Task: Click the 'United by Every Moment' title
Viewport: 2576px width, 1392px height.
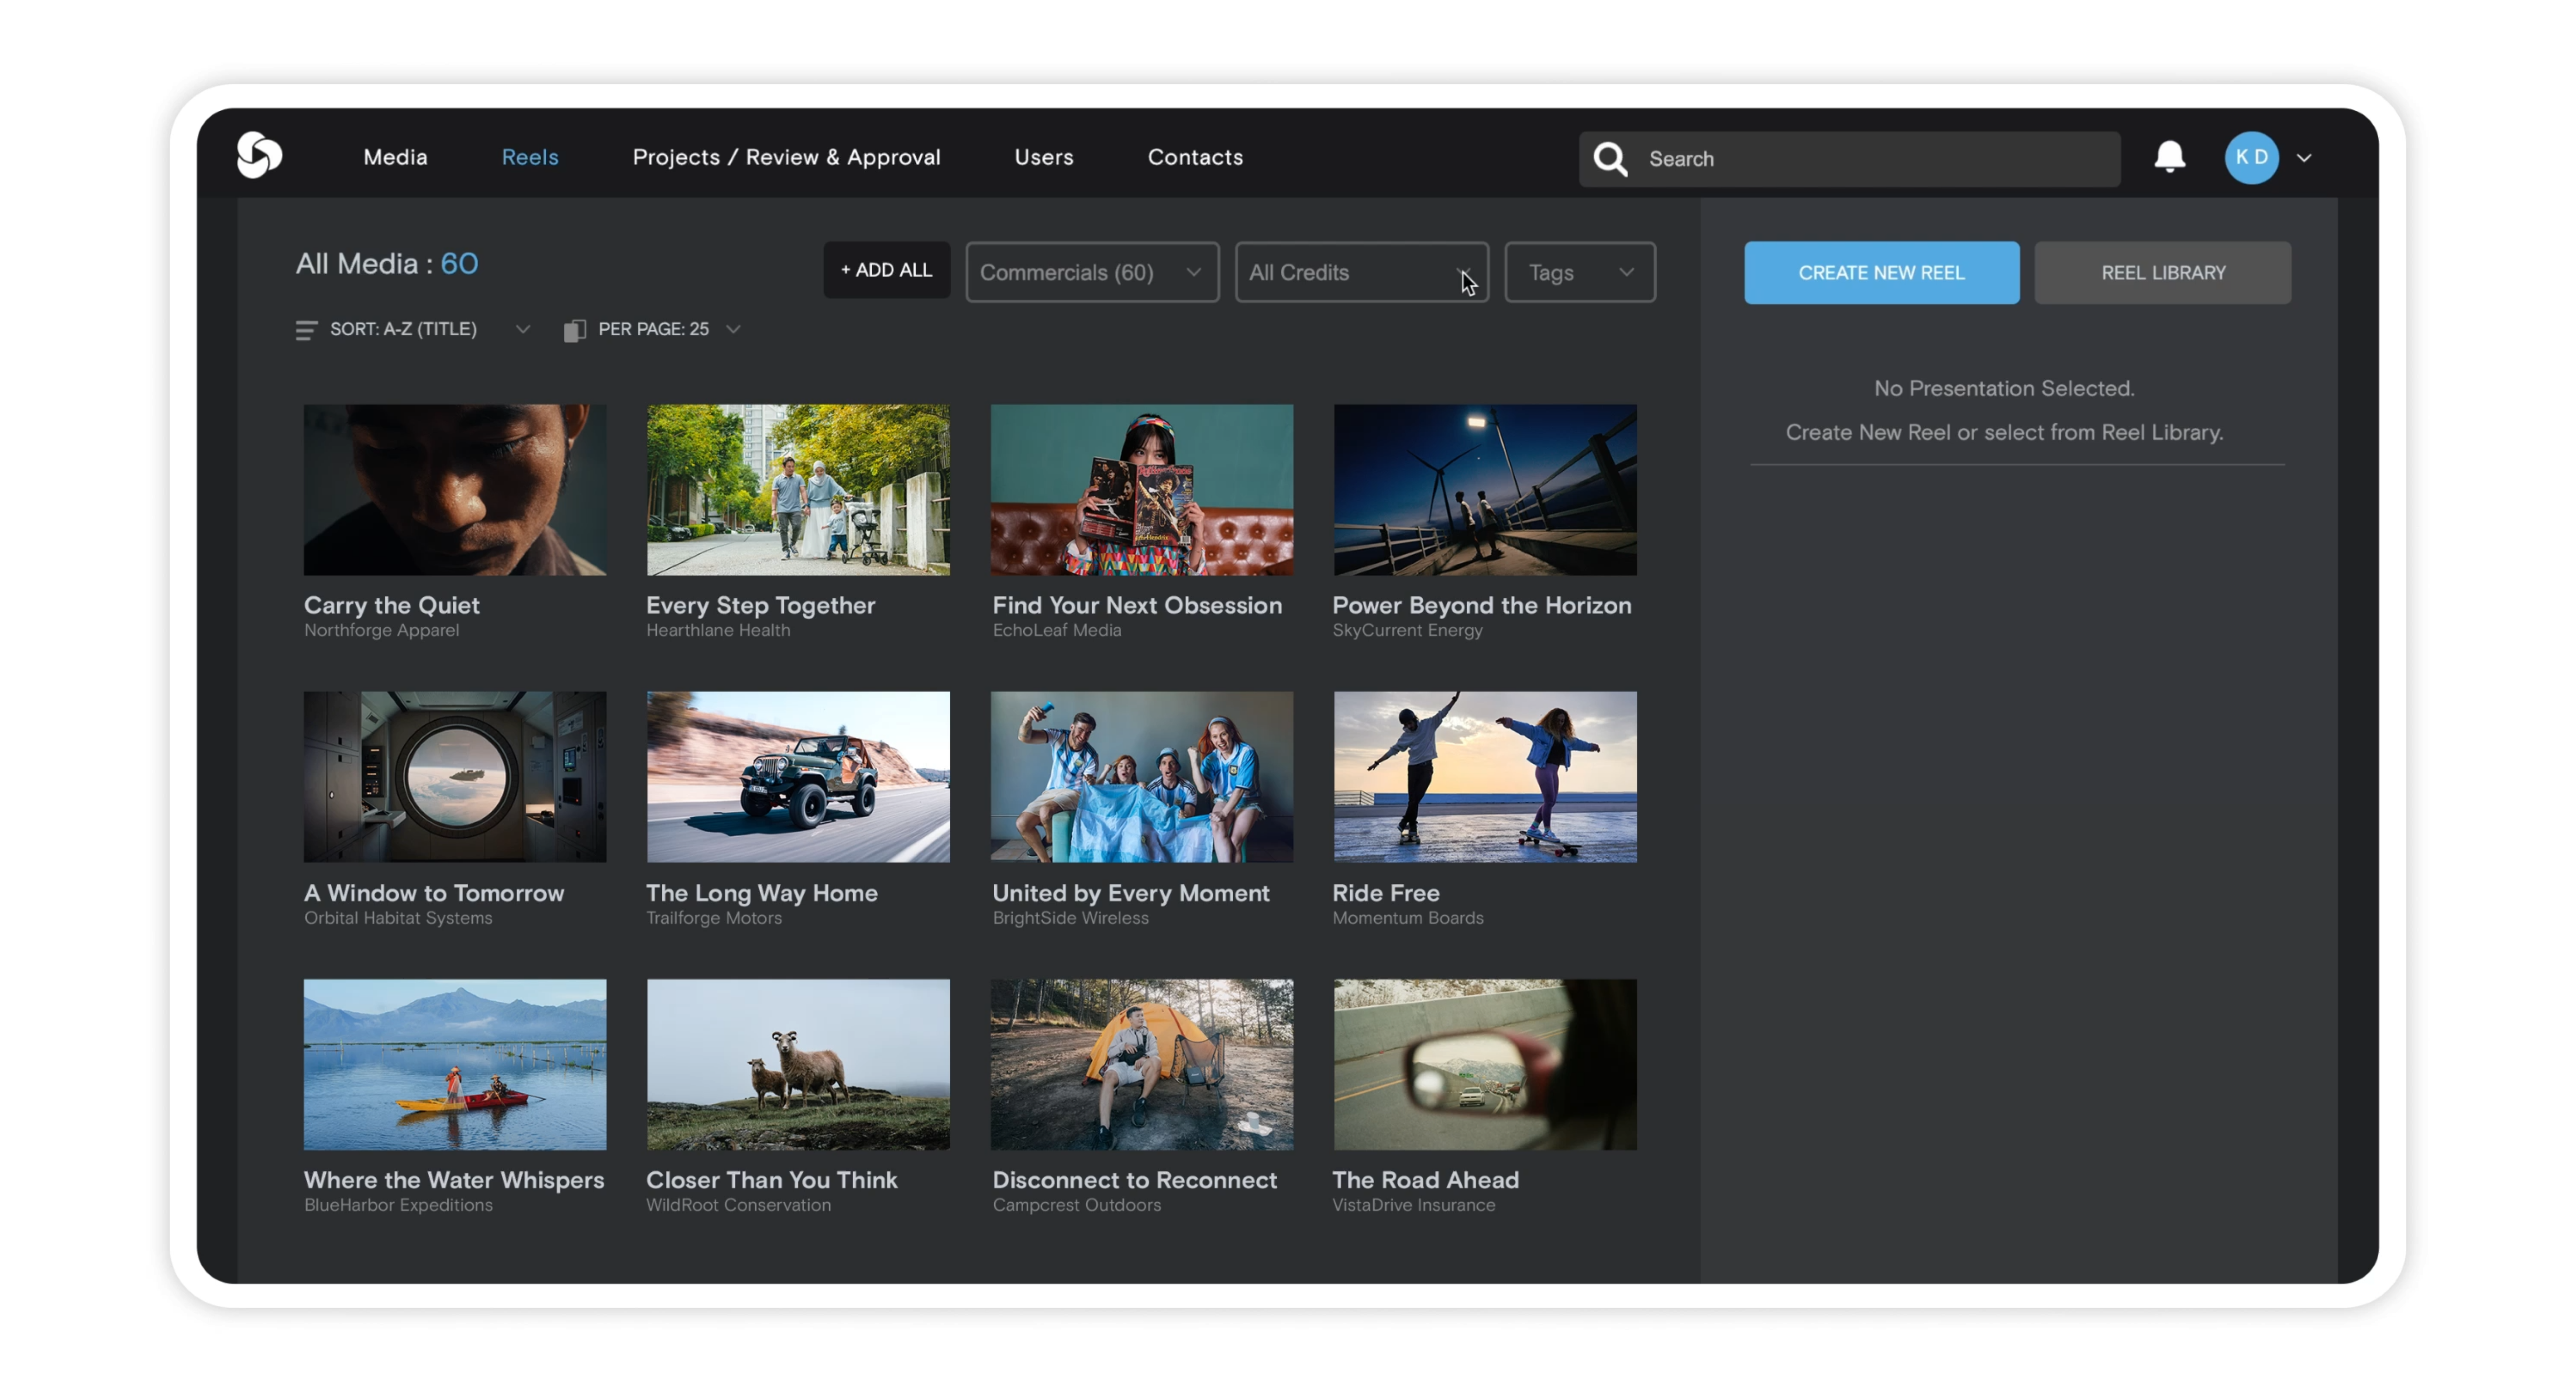Action: point(1131,893)
